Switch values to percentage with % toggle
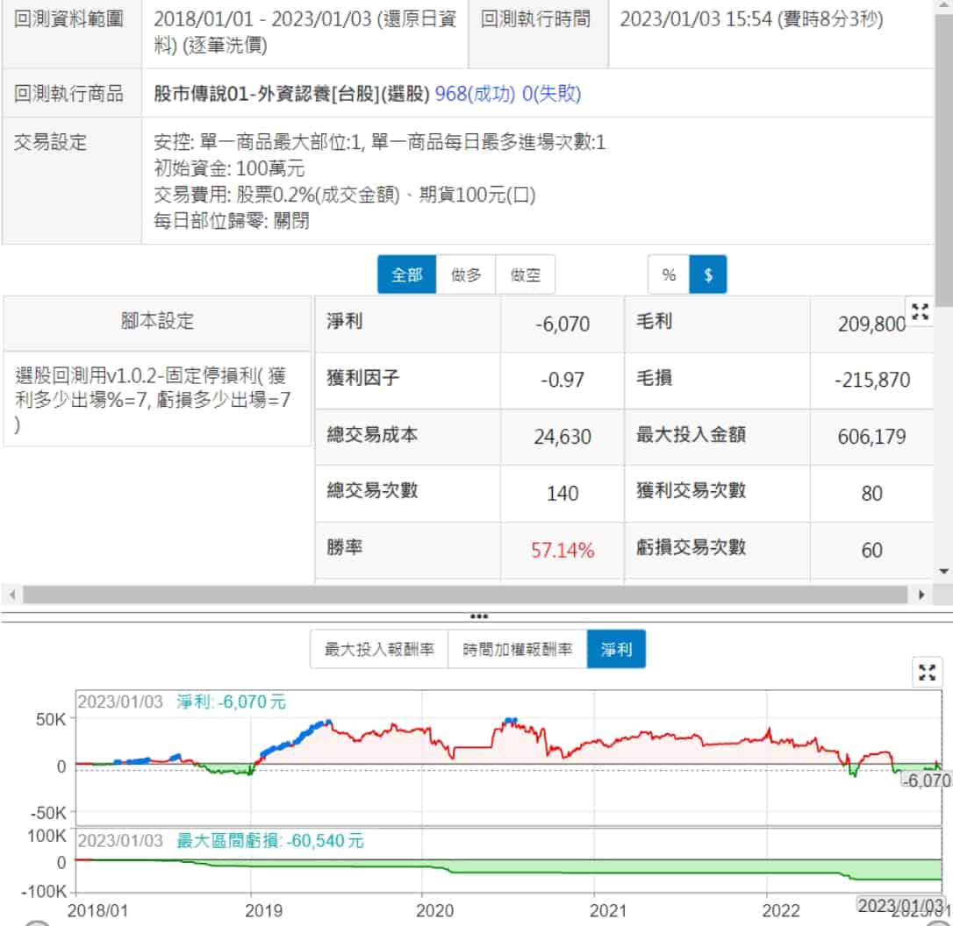This screenshot has height=926, width=953. (x=669, y=275)
